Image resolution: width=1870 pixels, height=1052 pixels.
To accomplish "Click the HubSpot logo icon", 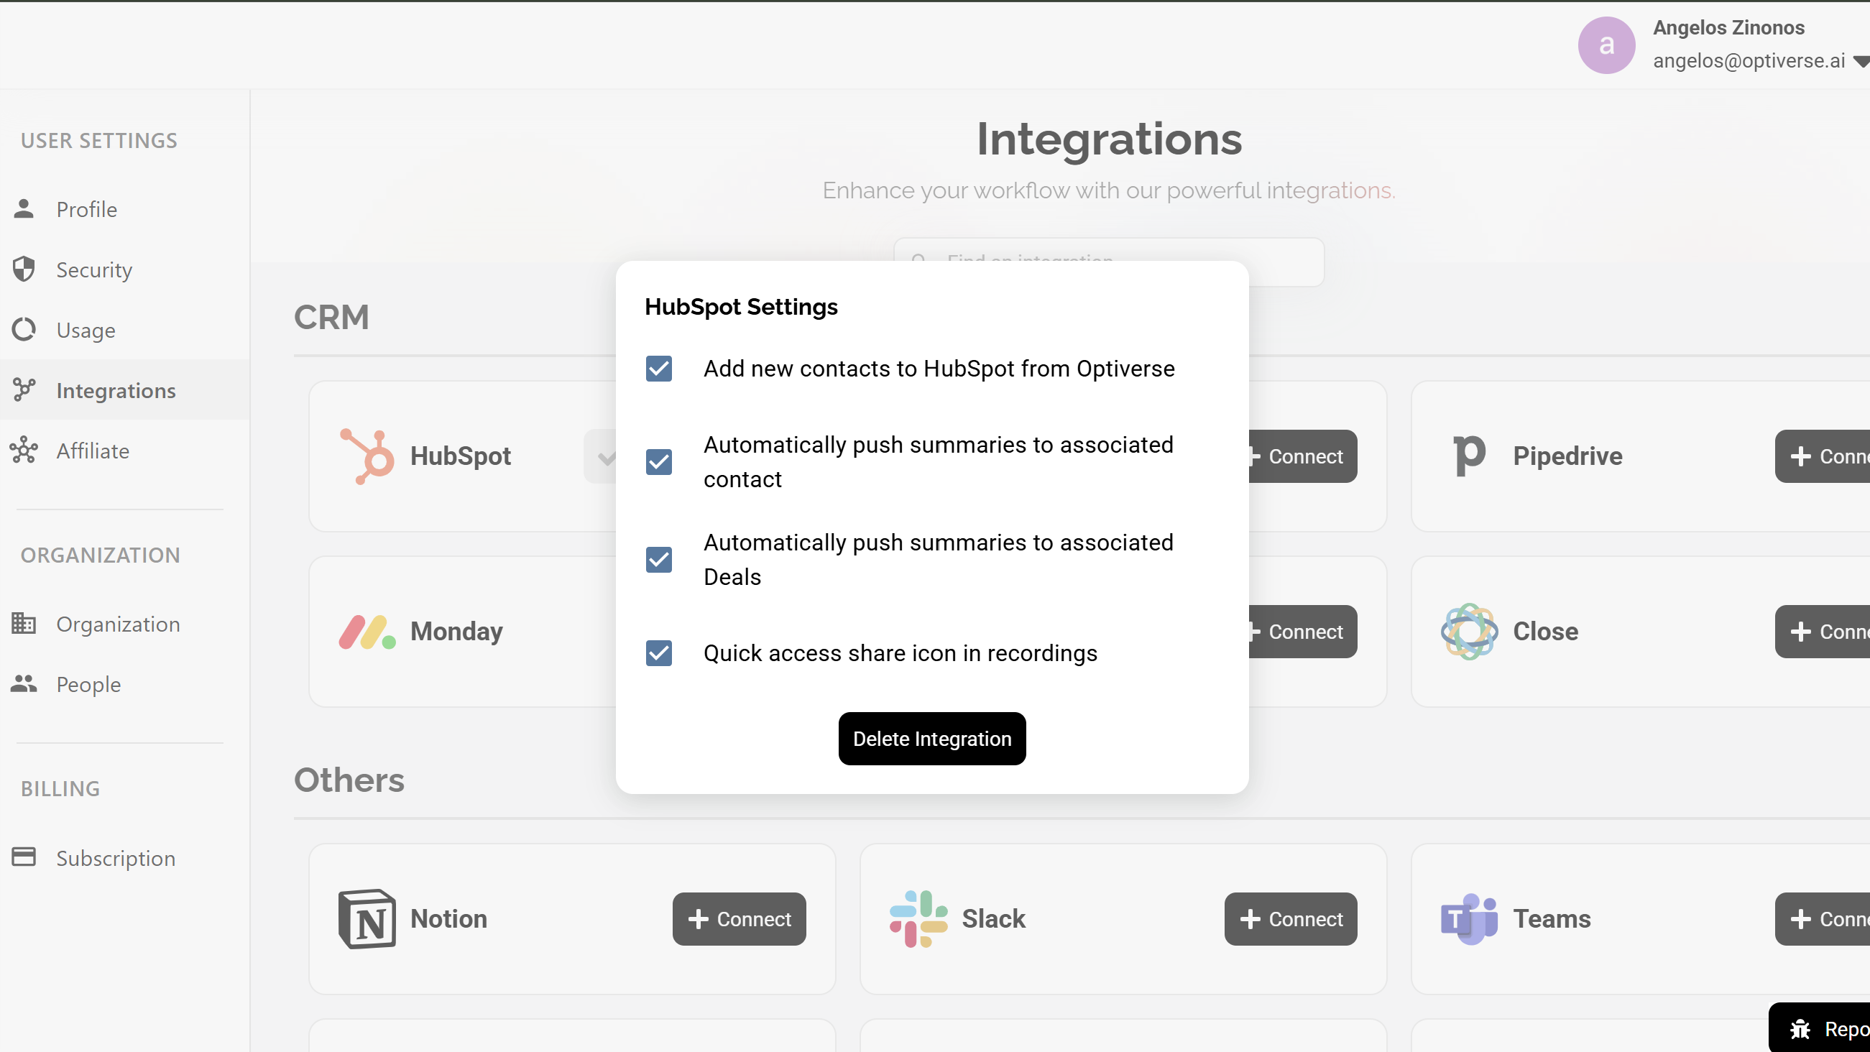I will pyautogui.click(x=367, y=456).
